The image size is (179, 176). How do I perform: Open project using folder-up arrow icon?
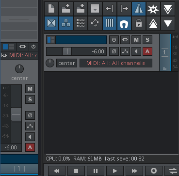pyautogui.click(x=66, y=9)
